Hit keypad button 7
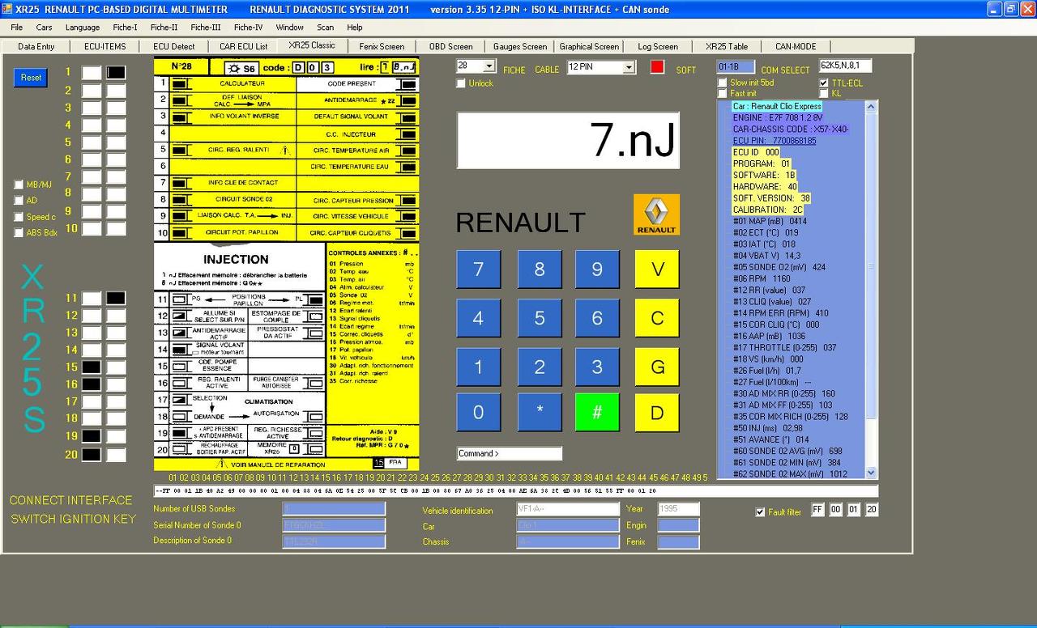This screenshot has height=628, width=1037. 478,269
